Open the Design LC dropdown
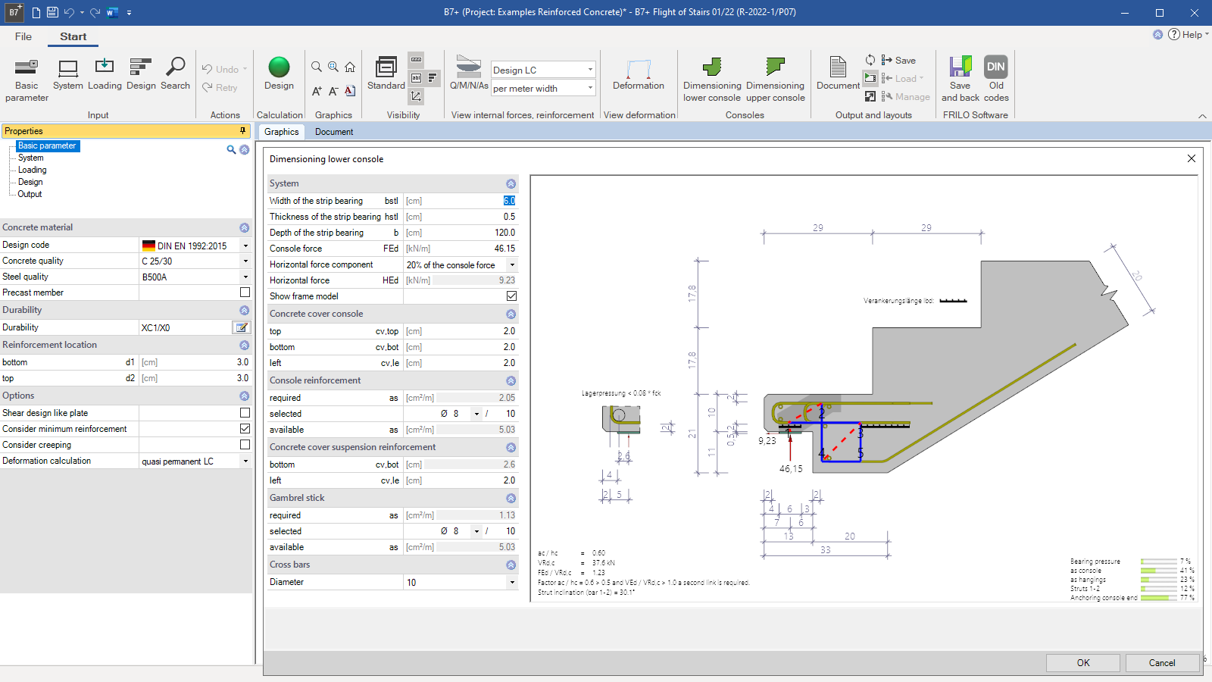1212x682 pixels. [x=543, y=70]
